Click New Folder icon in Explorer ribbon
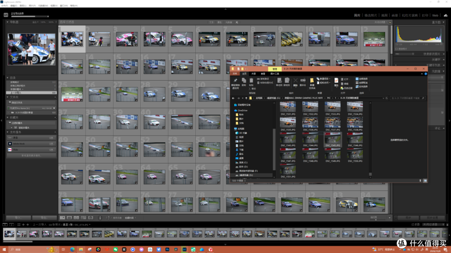 (x=312, y=81)
